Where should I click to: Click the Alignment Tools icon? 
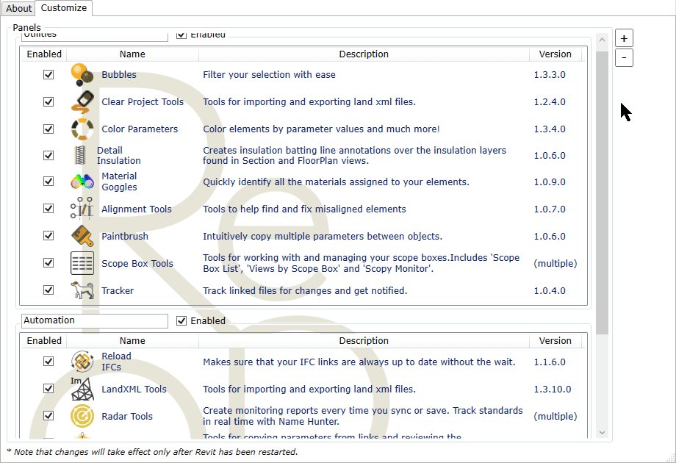(82, 209)
